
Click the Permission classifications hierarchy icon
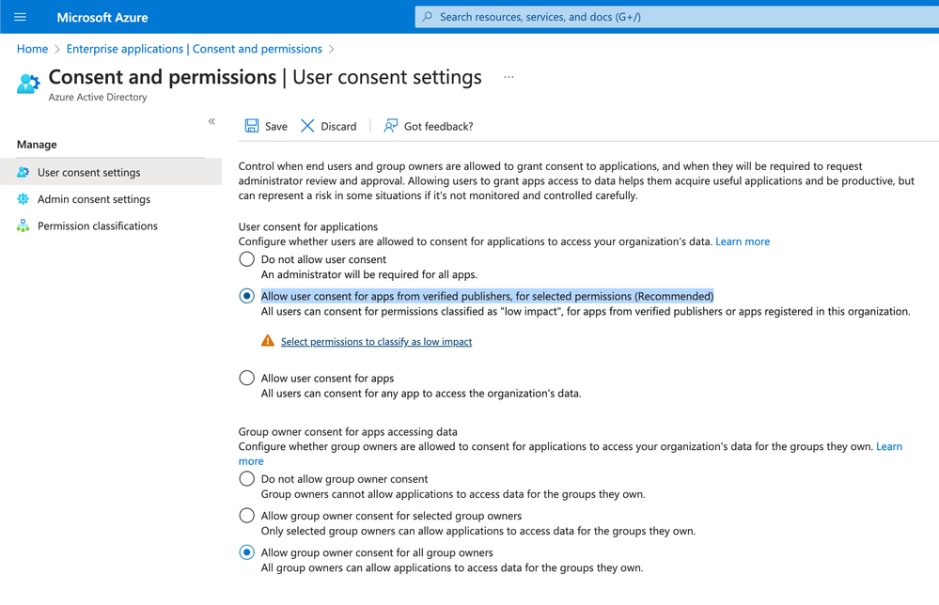coord(23,226)
